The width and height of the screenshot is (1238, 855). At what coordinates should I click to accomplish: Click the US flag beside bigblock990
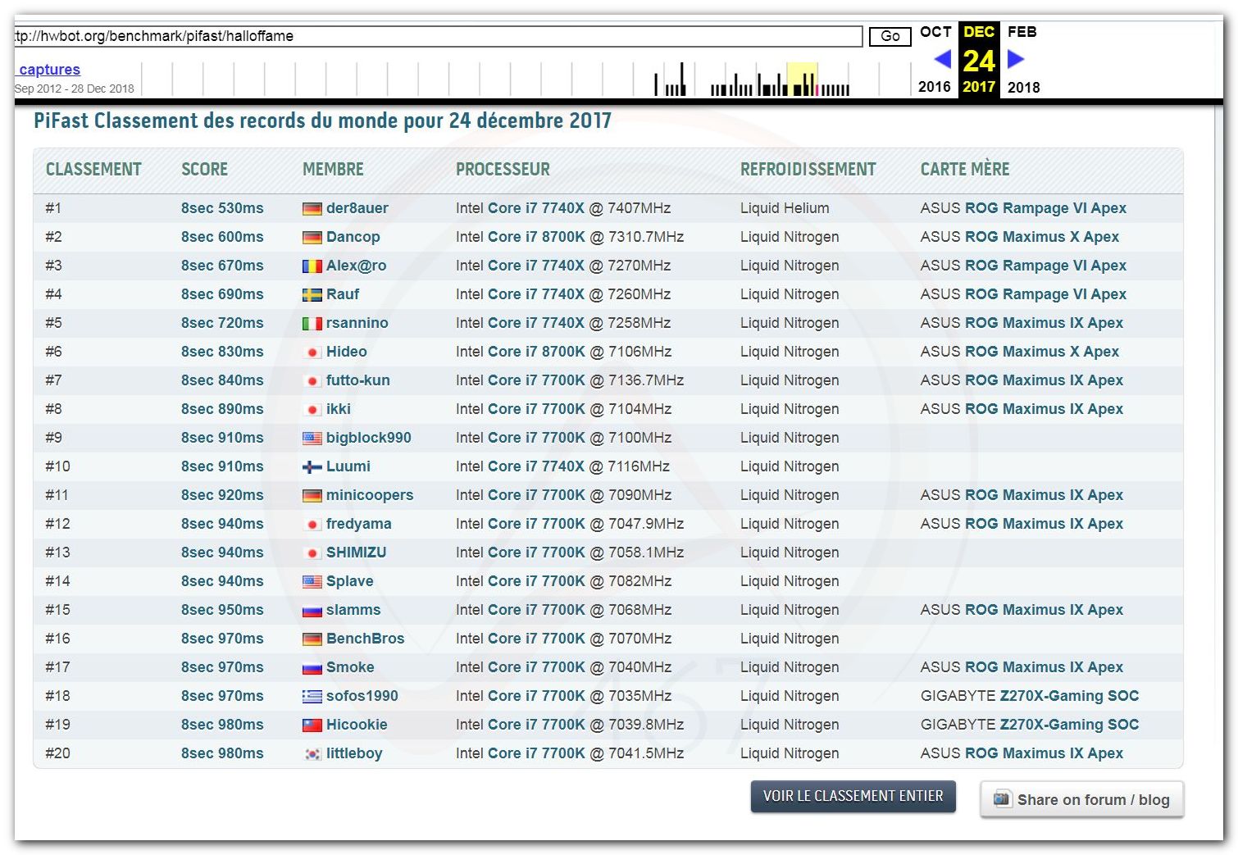[312, 439]
